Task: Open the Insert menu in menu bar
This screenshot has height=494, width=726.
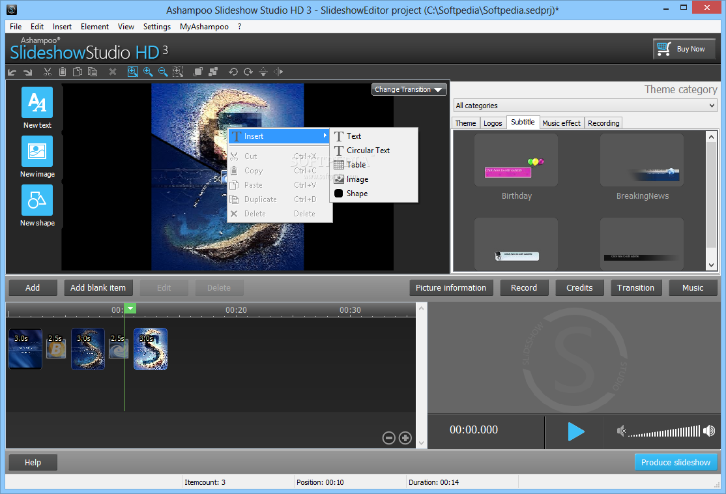Action: (62, 26)
